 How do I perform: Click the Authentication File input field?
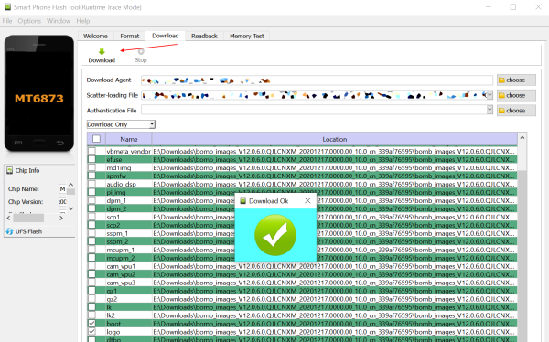[314, 110]
